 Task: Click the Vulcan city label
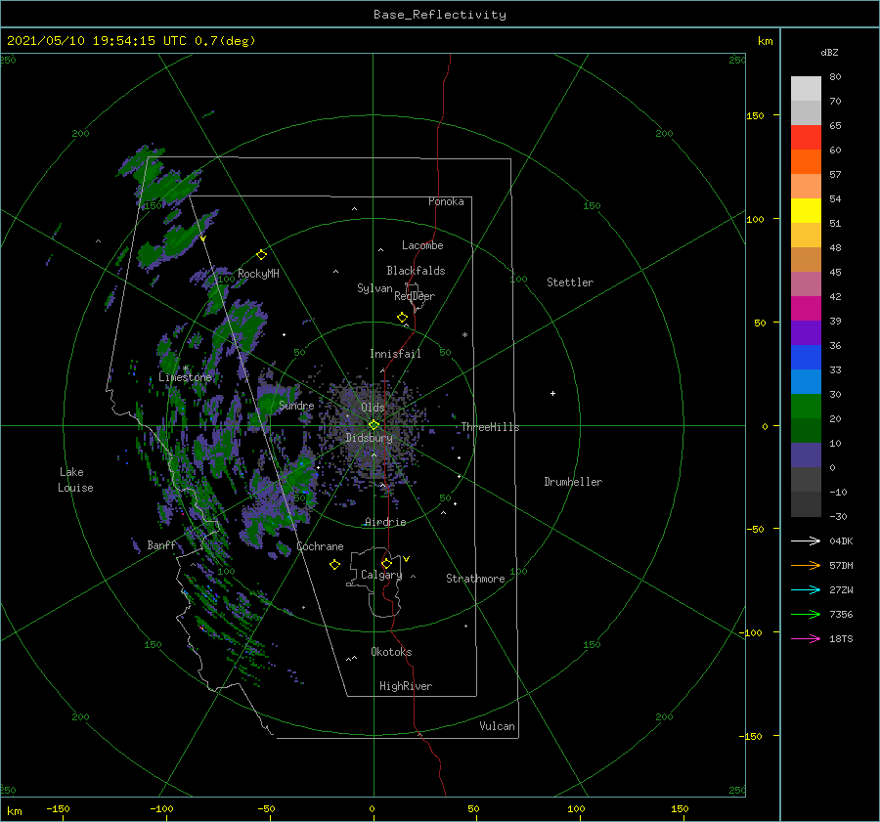pos(497,726)
